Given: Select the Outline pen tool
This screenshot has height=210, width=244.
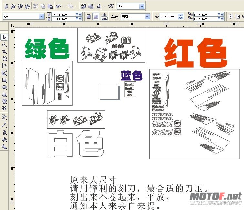Looking at the screenshot, I should [x=5, y=132].
